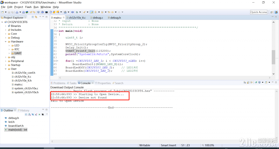The width and height of the screenshot is (279, 149).
Task: Click the Redo arrow toolbar icon
Action: tap(34, 12)
